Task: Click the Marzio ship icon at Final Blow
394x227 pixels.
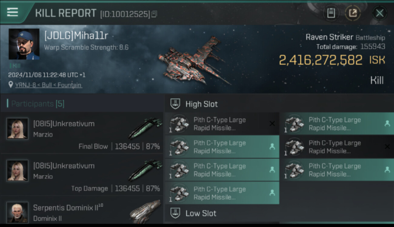Action: (145, 128)
